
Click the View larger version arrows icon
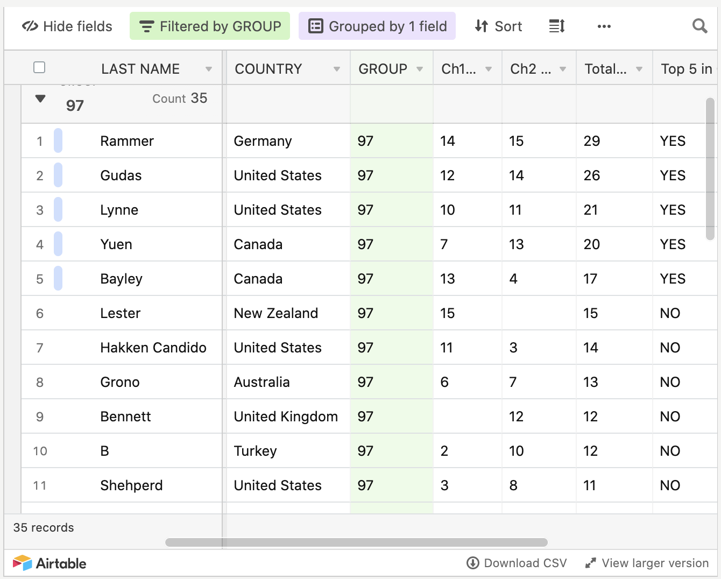(590, 563)
